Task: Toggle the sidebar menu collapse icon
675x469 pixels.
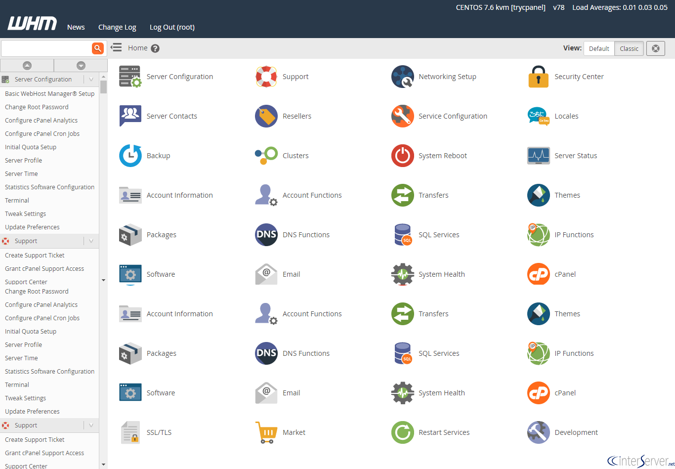Action: [116, 47]
